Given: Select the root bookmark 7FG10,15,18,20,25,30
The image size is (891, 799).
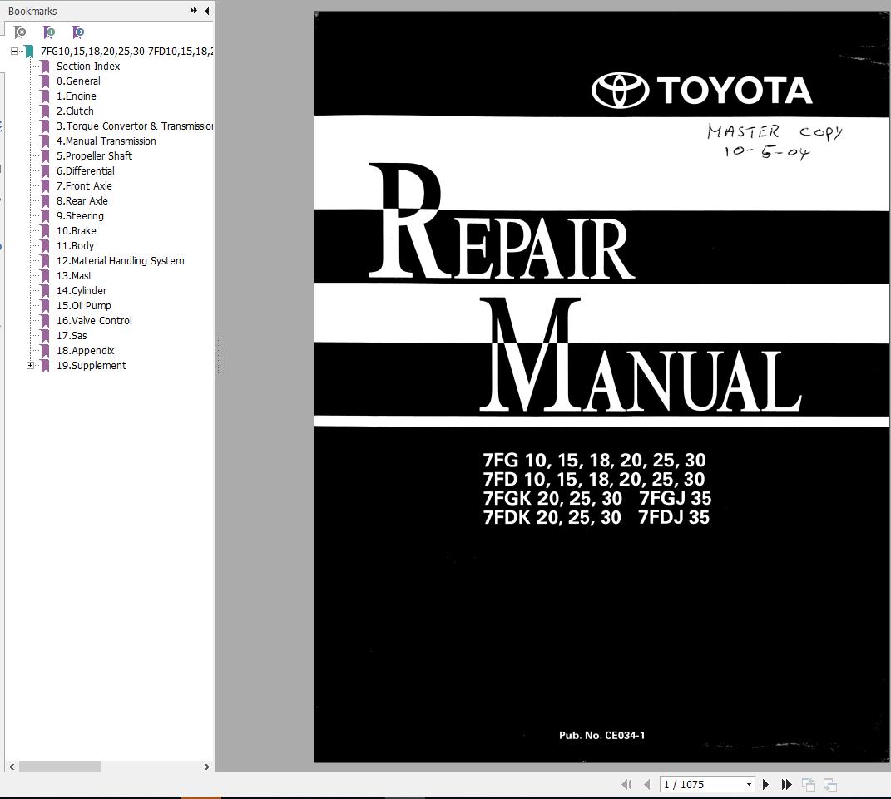Looking at the screenshot, I should pos(126,51).
